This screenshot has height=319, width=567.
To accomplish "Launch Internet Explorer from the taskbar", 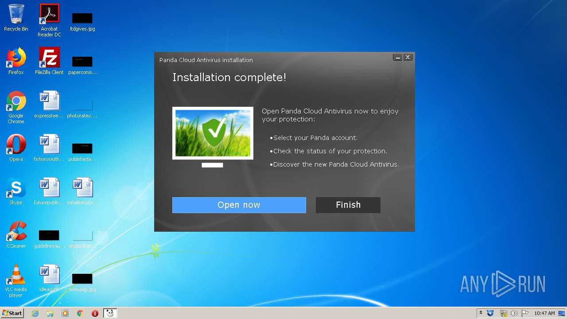I will [x=35, y=313].
